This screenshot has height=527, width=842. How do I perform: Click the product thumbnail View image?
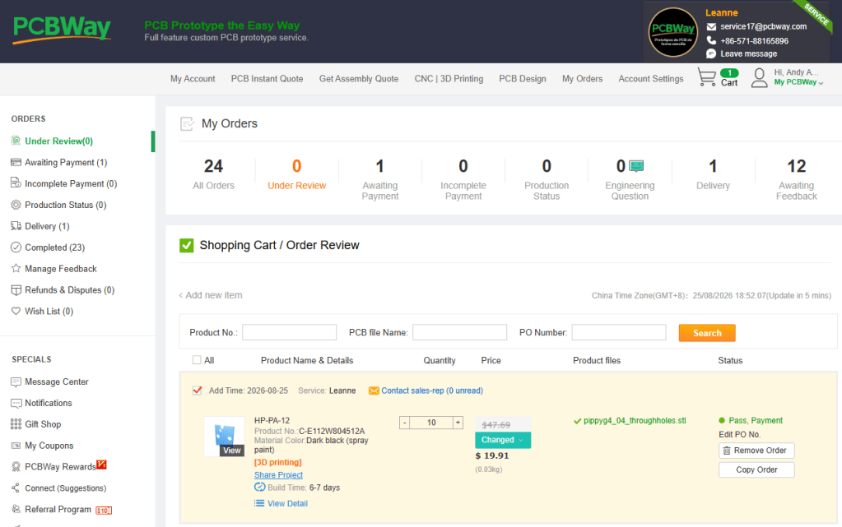225,437
